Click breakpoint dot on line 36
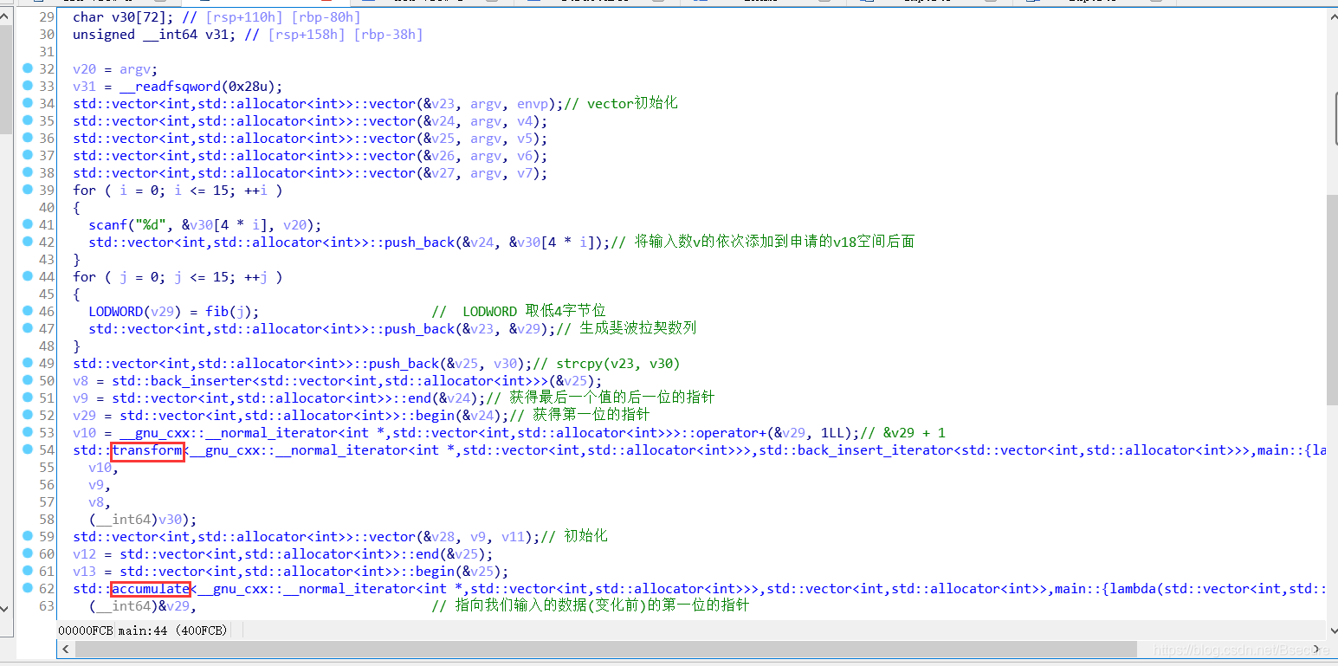Viewport: 1338px width, 666px height. (x=28, y=138)
